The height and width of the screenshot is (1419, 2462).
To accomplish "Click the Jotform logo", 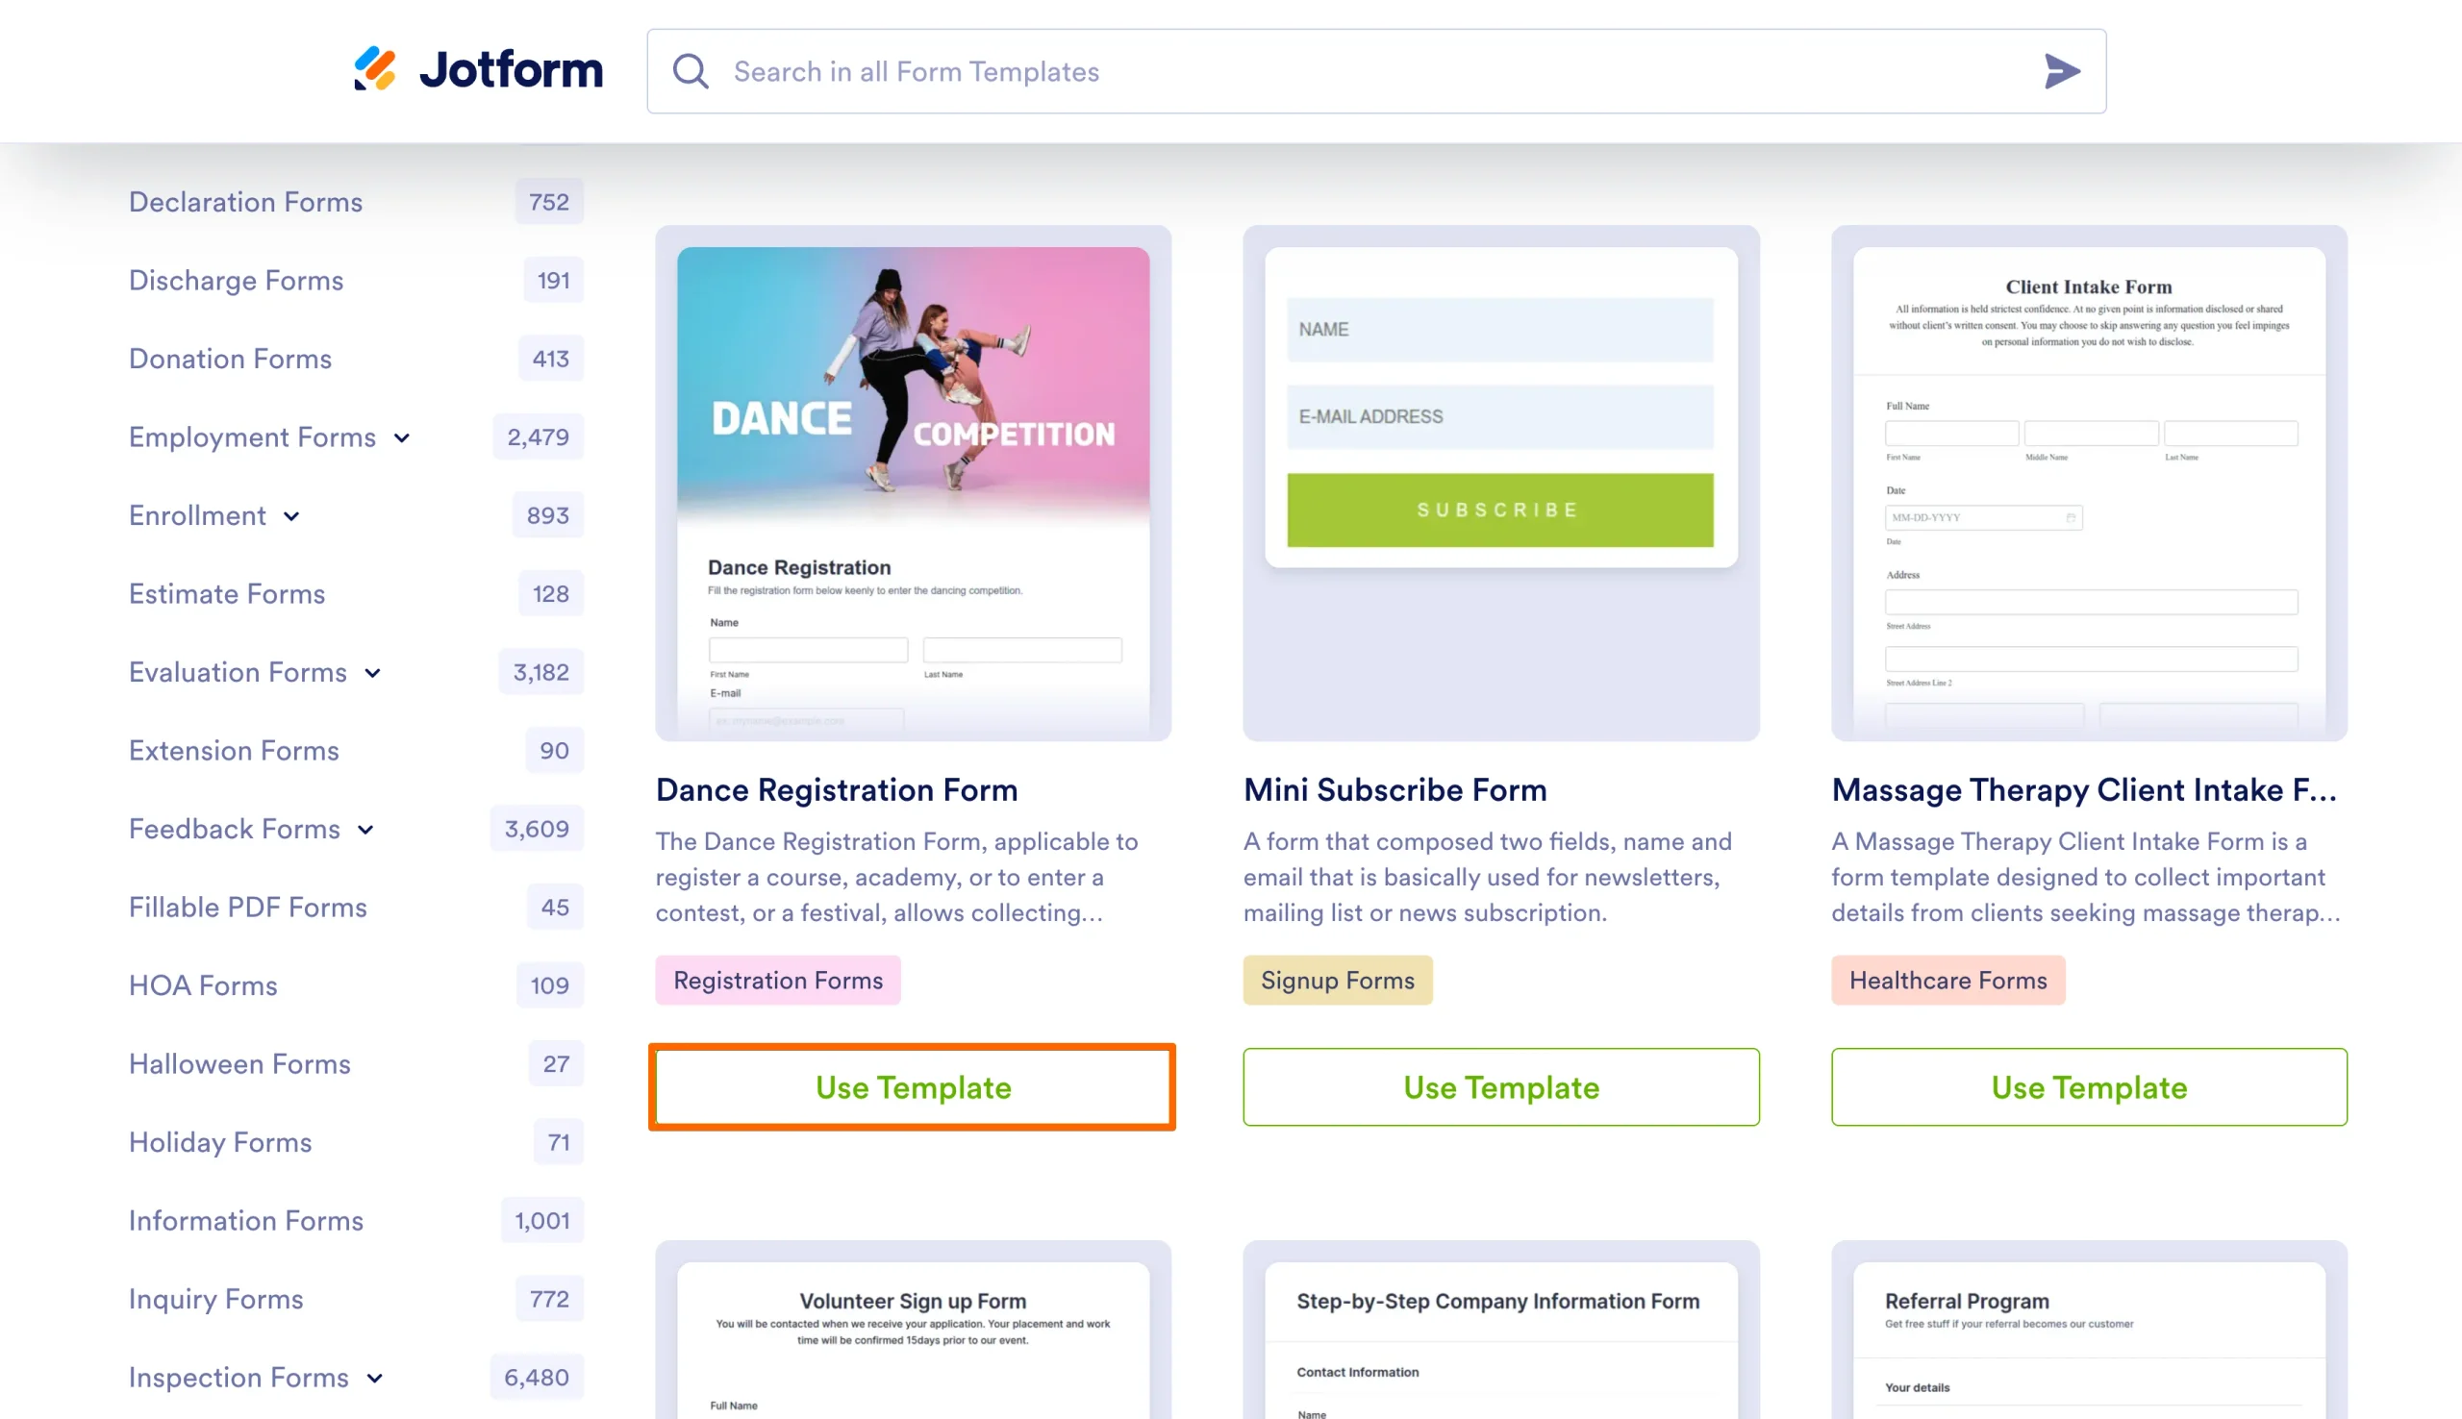I will [478, 70].
